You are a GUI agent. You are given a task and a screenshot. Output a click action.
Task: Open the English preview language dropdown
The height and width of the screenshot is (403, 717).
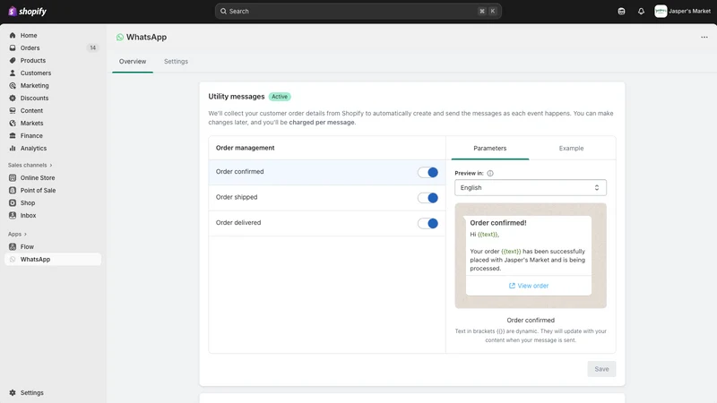pyautogui.click(x=531, y=188)
